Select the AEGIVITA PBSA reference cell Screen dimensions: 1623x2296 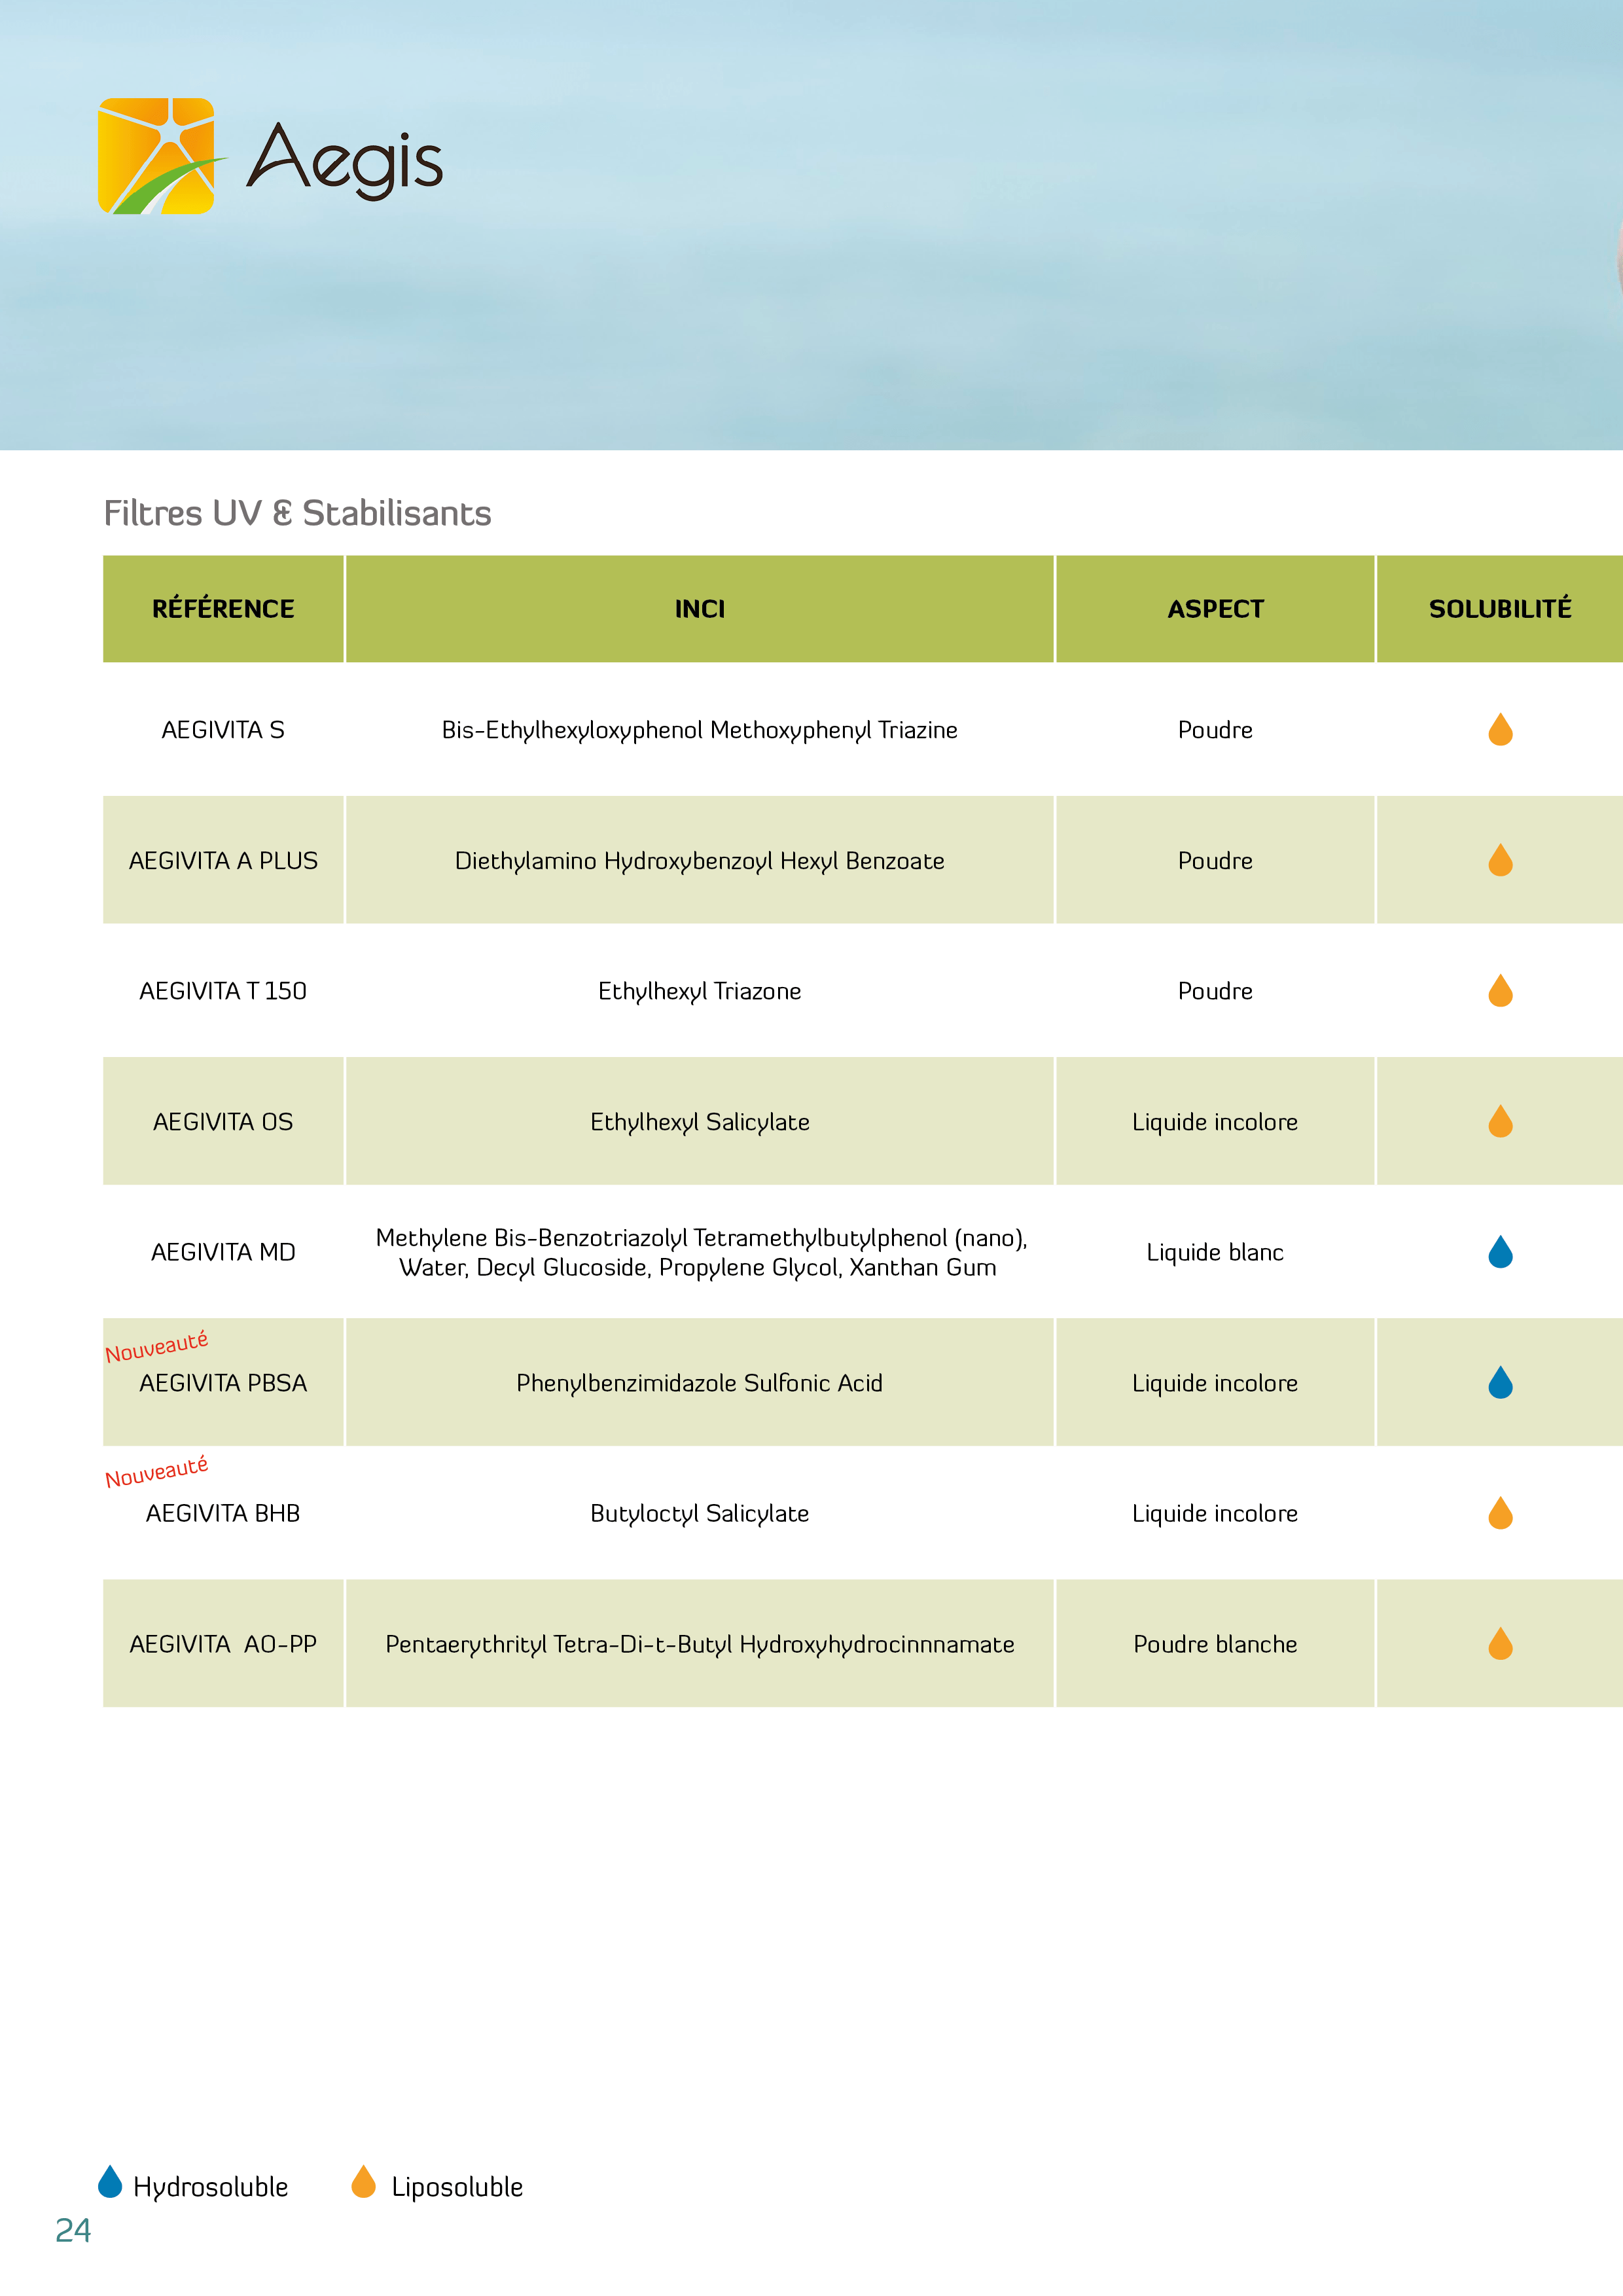pos(223,1383)
